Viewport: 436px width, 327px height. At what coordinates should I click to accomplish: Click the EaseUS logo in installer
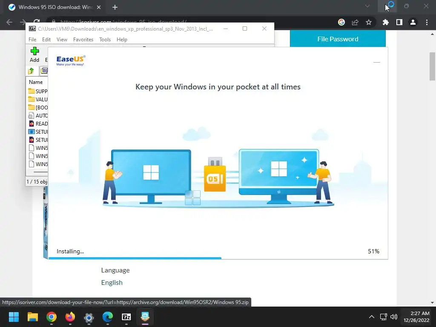71,60
